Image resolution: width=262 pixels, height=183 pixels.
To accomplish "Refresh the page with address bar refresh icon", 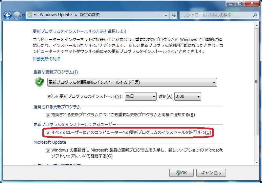I will pos(173,15).
